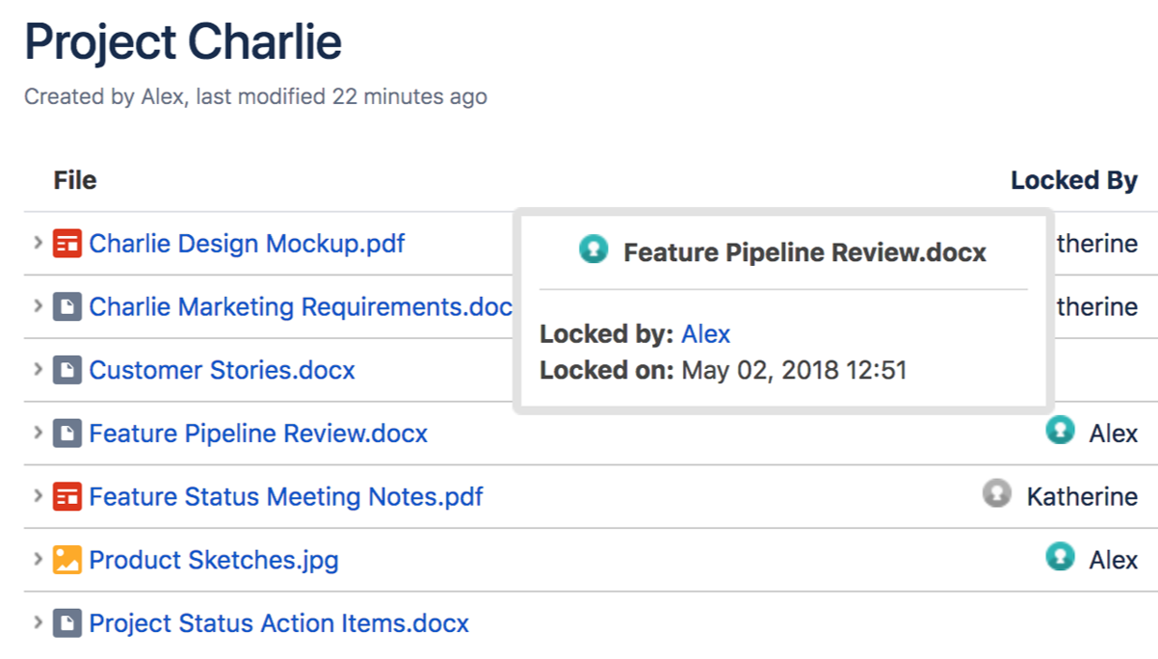Click the File column header
This screenshot has height=659, width=1158.
point(75,181)
